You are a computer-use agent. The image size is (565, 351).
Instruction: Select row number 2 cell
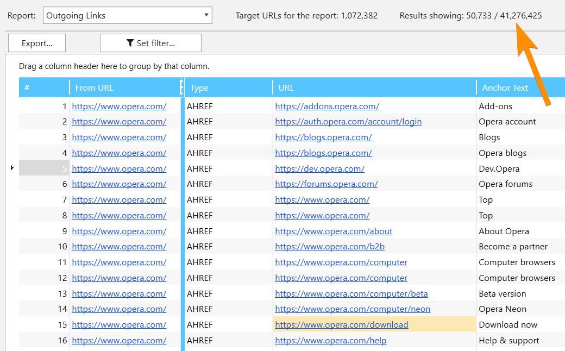tap(44, 122)
